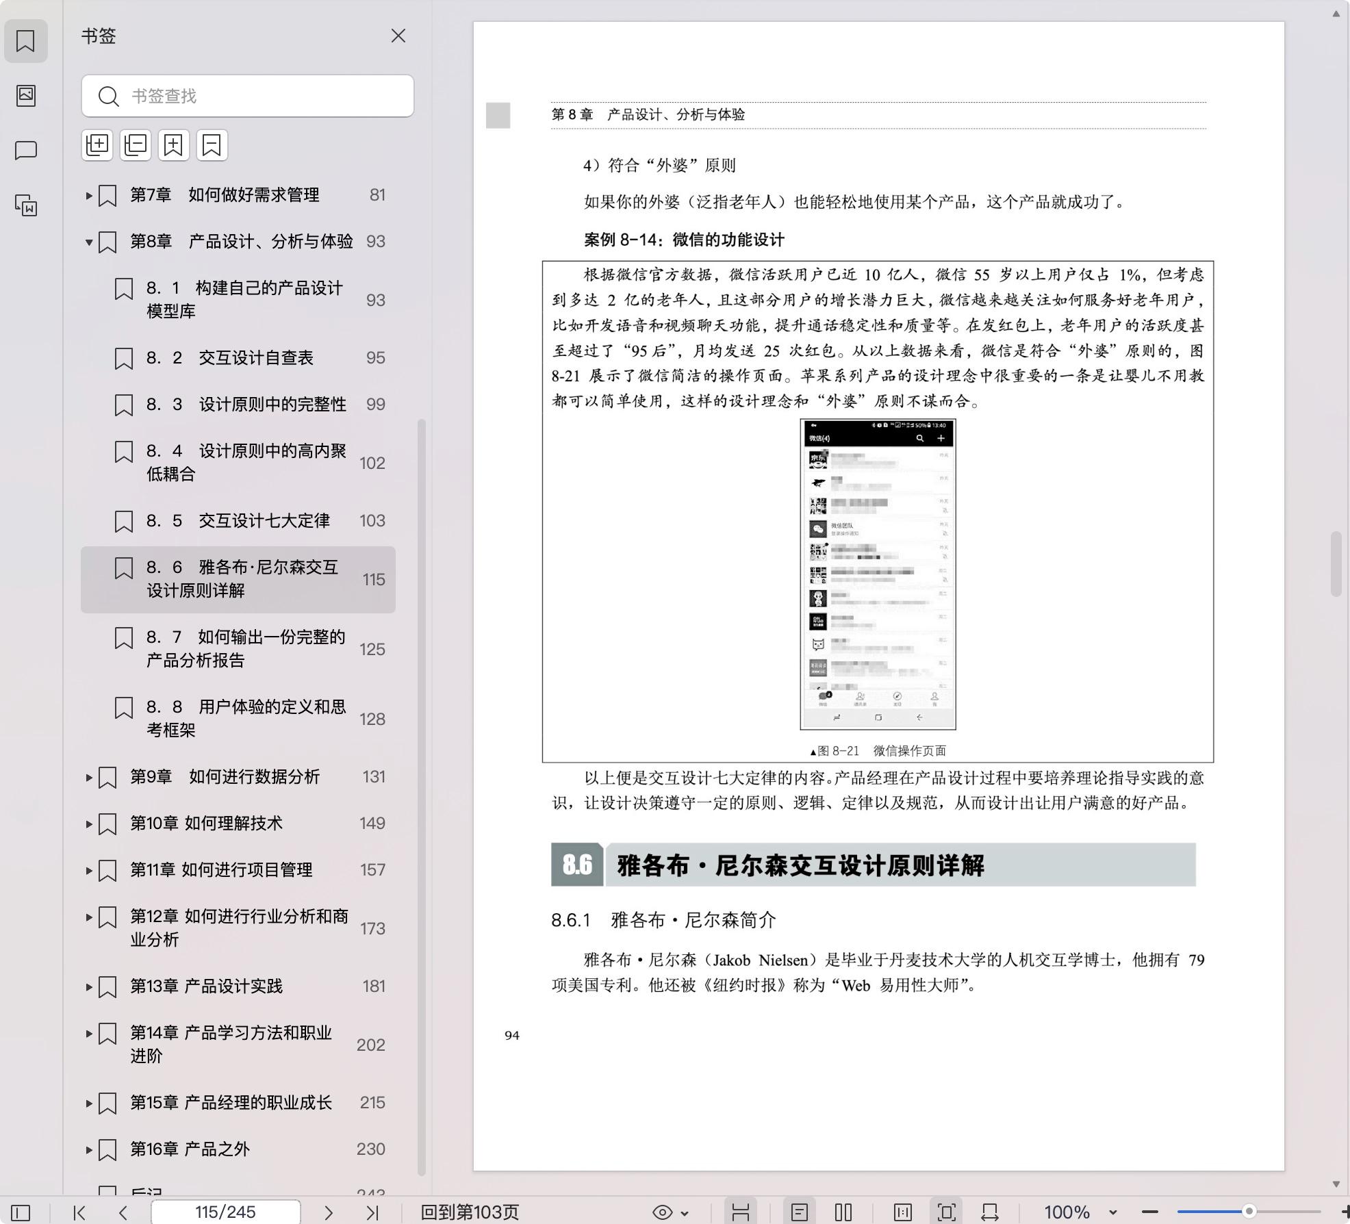Expand 第13章 产品设计实践
Viewport: 1350px width, 1224px height.
(x=89, y=987)
